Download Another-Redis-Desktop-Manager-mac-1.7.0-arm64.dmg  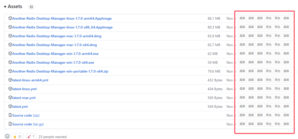(x=57, y=36)
